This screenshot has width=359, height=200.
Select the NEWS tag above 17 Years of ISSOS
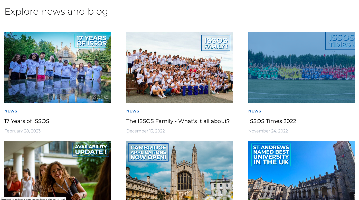(11, 111)
